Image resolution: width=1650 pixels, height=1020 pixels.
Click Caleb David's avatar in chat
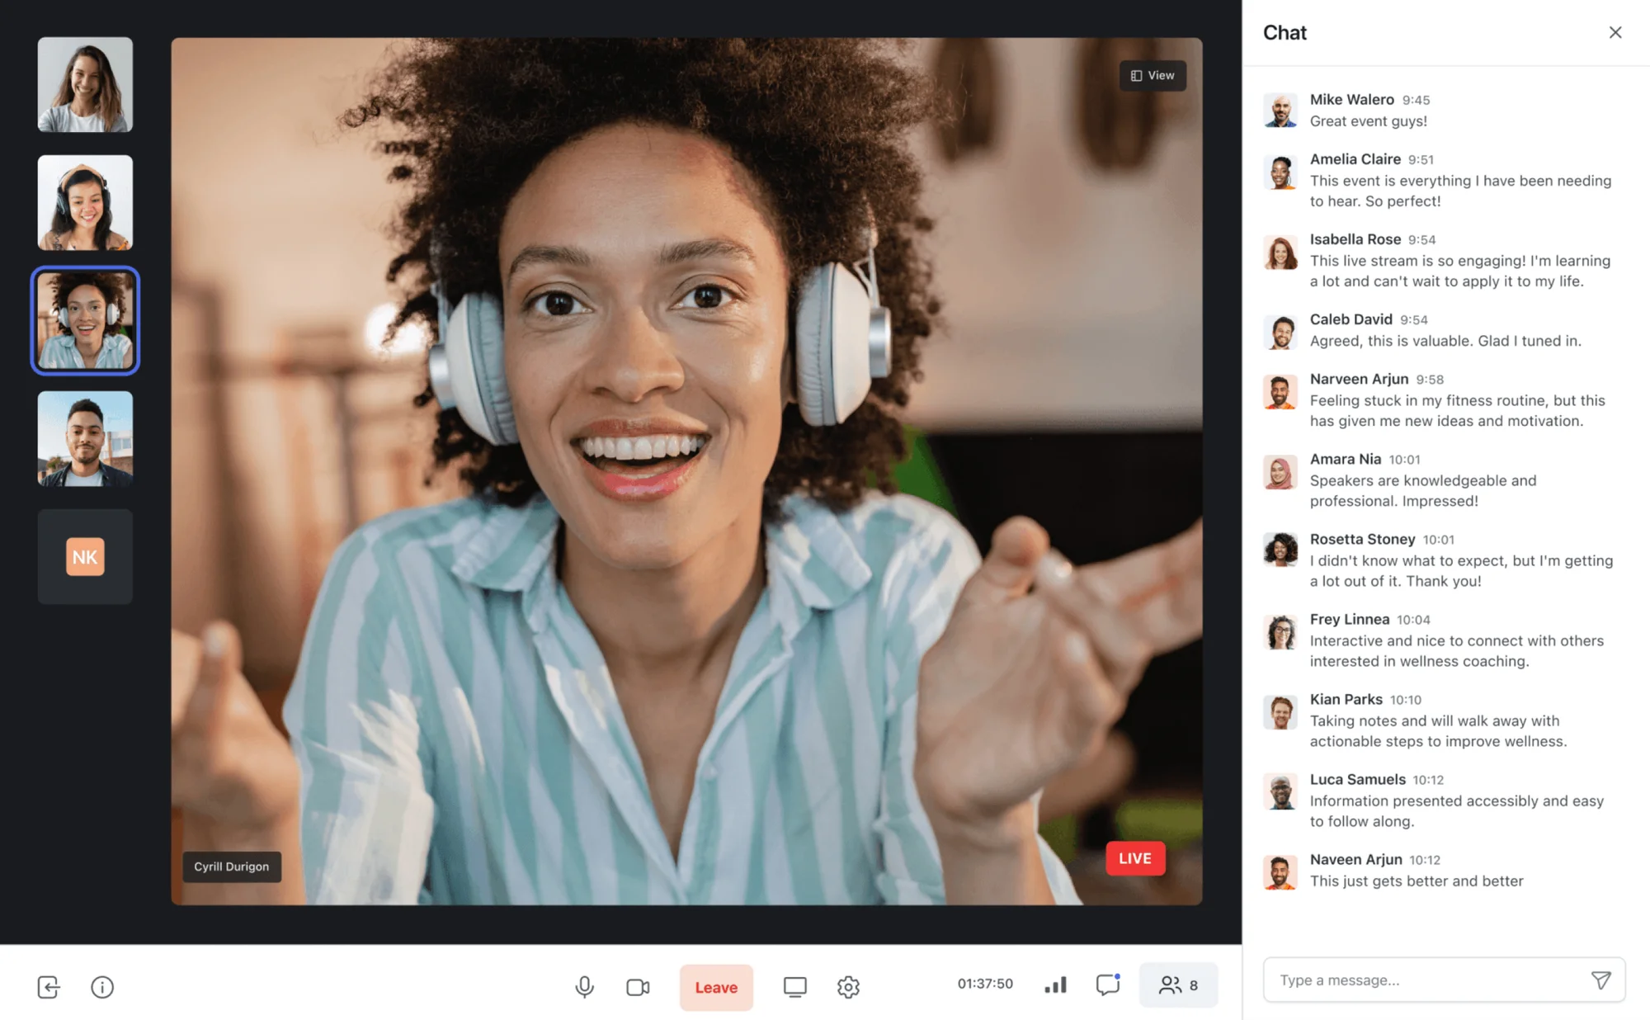pyautogui.click(x=1280, y=332)
